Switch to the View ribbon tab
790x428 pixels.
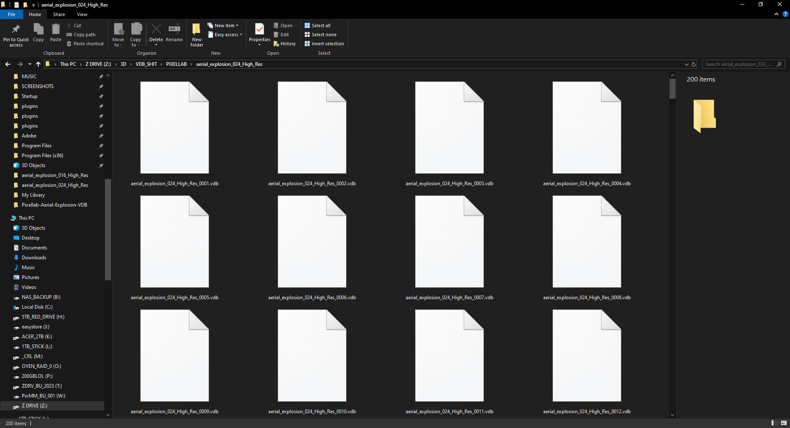click(82, 14)
